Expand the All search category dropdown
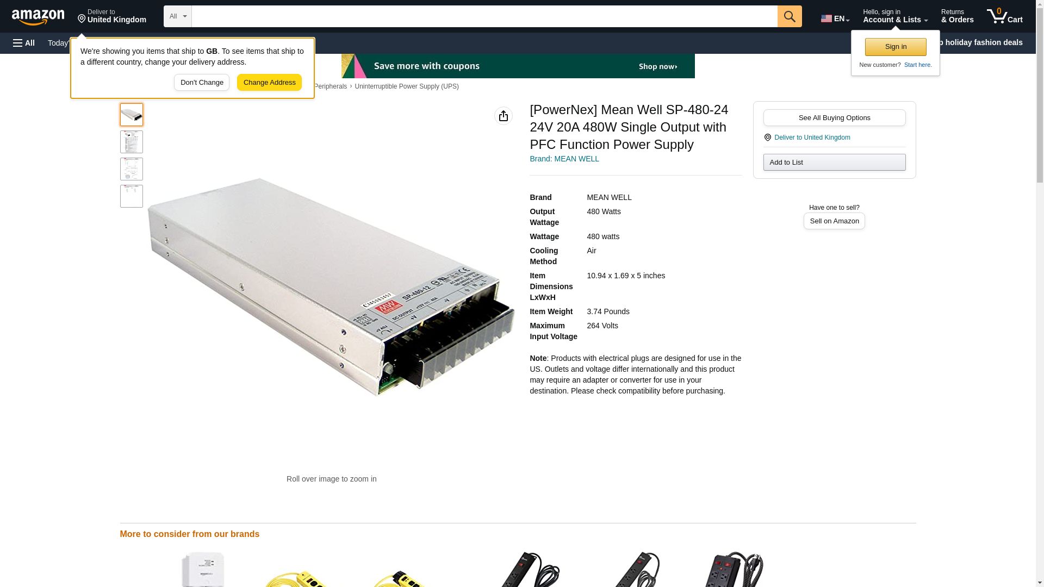 (x=178, y=16)
